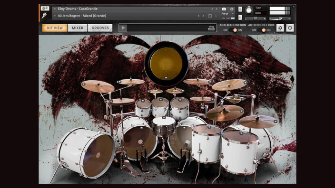Adjust the pan slider below the Tune knob
The width and height of the screenshot is (335, 188).
[x=256, y=19]
